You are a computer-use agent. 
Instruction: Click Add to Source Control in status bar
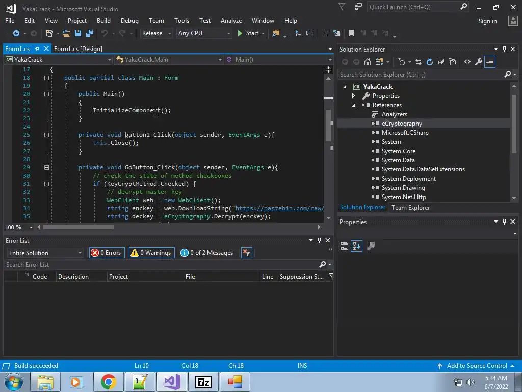click(x=477, y=365)
